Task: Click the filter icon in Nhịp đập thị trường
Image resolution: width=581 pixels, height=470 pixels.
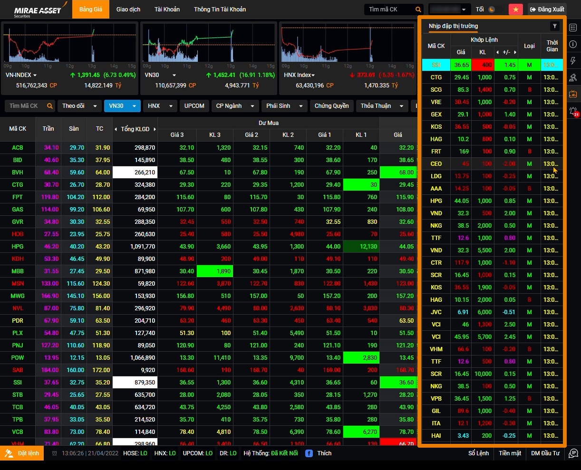Action: tap(554, 26)
